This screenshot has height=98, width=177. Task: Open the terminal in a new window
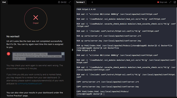pyautogui.click(x=175, y=2)
